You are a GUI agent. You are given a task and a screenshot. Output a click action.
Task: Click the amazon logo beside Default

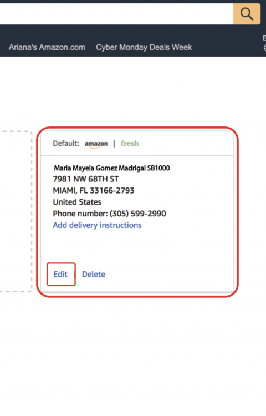point(96,144)
